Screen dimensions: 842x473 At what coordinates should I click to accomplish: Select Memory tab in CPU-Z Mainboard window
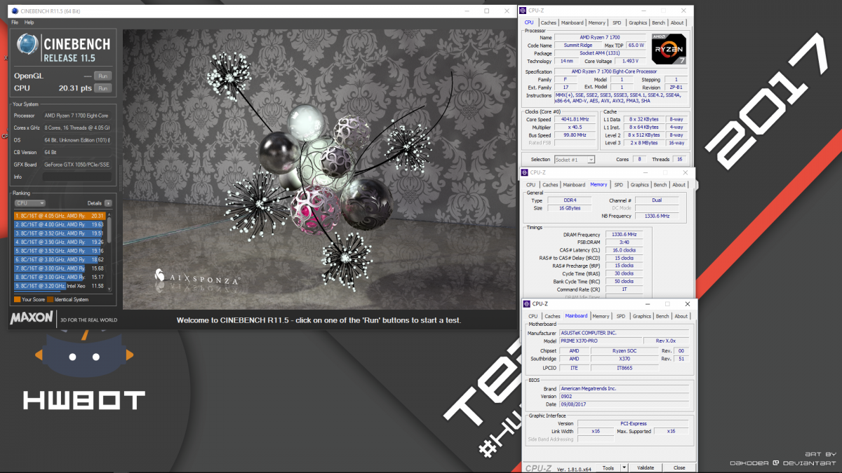tap(601, 316)
